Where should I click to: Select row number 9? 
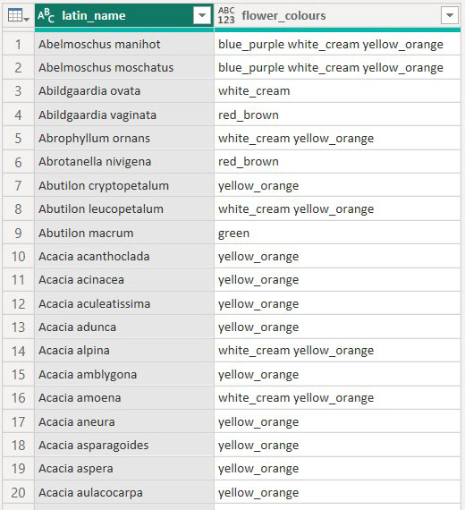18,233
